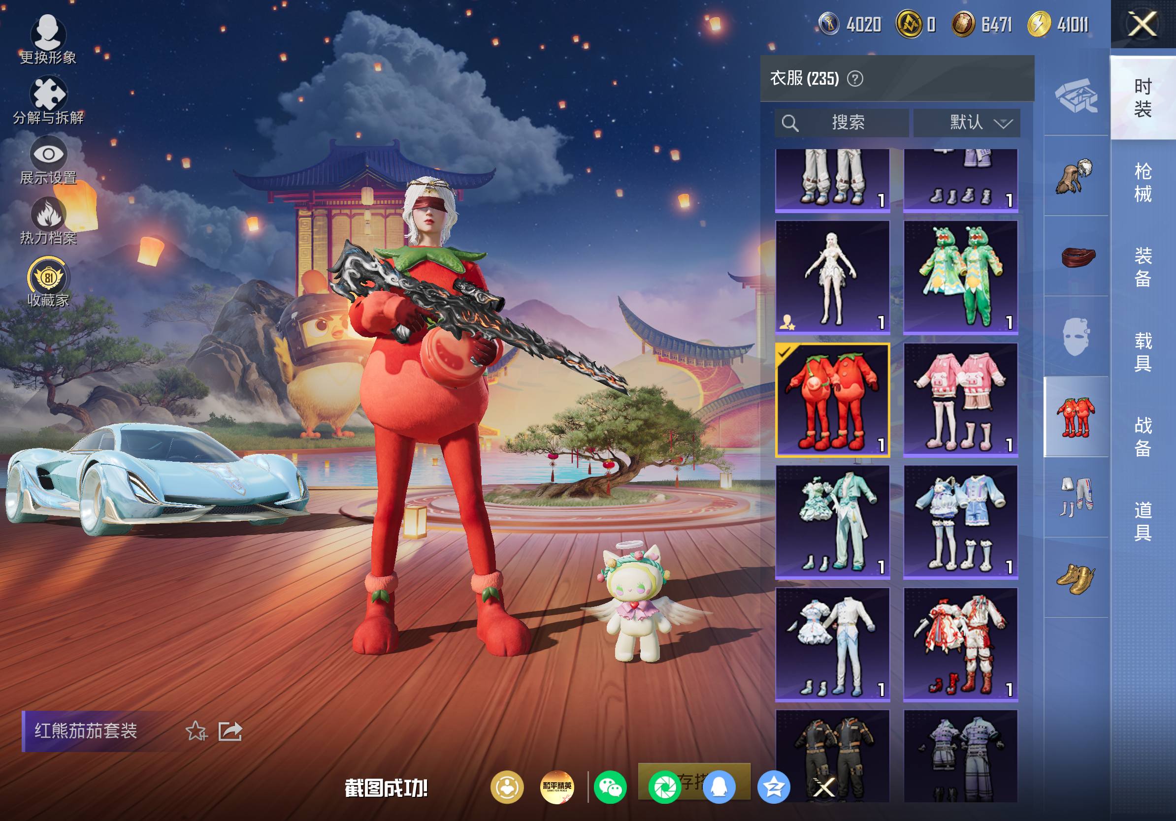Select the red and white festive outfit thumbnail
Viewport: 1176px width, 821px height.
pyautogui.click(x=960, y=644)
